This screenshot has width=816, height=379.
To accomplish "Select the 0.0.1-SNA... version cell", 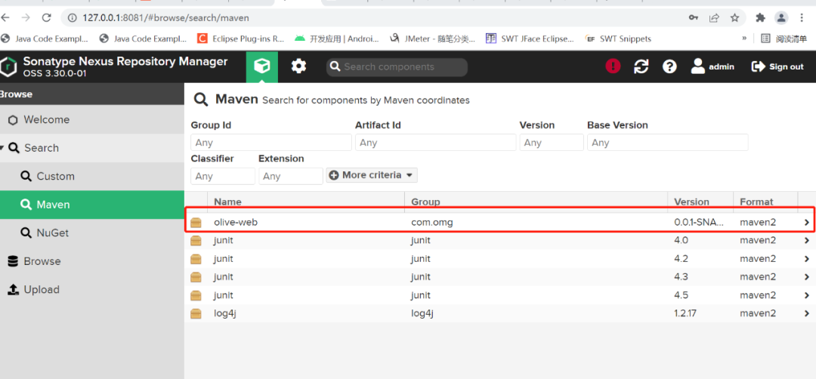I will 700,223.
